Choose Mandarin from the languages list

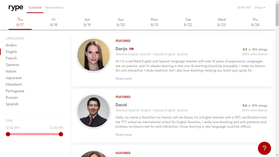pyautogui.click(x=14, y=84)
